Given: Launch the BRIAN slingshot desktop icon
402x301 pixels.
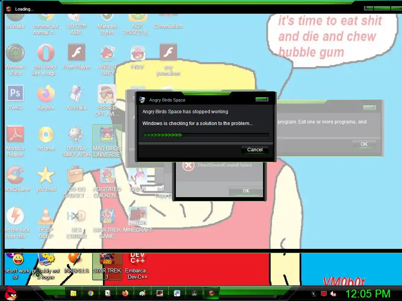Looking at the screenshot, I should 138,179.
